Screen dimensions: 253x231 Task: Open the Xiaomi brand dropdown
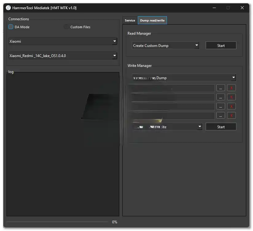pyautogui.click(x=63, y=41)
